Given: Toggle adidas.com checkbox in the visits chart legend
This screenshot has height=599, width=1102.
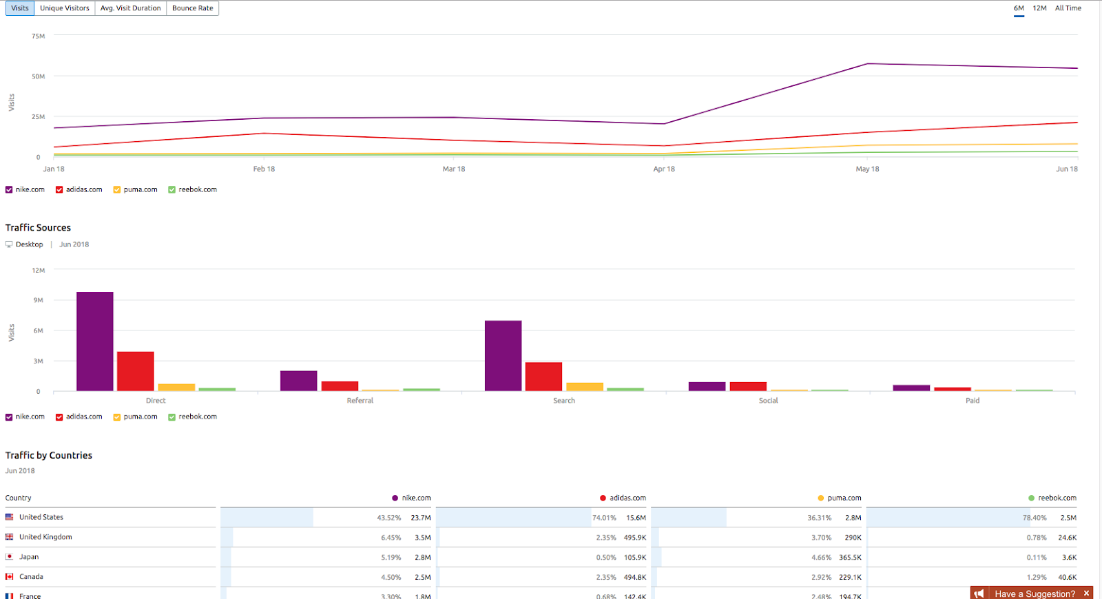Looking at the screenshot, I should point(59,190).
